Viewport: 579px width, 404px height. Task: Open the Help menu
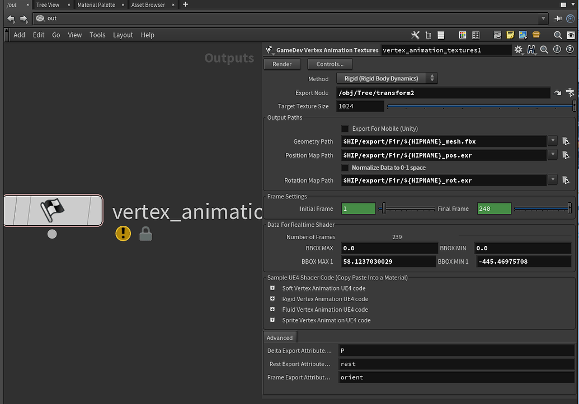coord(147,35)
